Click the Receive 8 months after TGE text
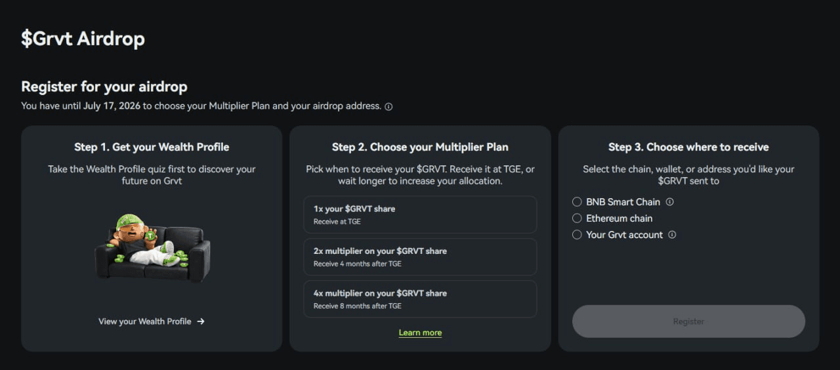 coord(358,306)
